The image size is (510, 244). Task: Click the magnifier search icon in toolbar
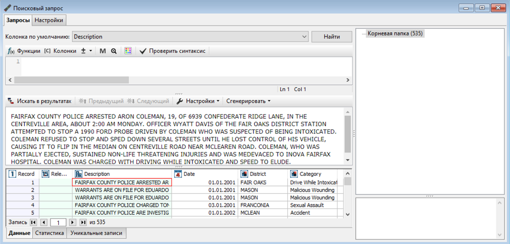pos(114,51)
